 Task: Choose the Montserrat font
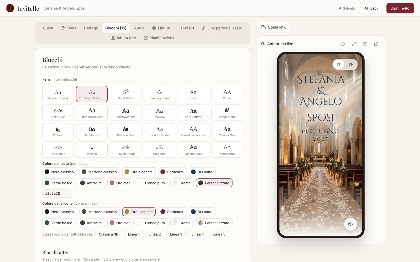tap(227, 150)
